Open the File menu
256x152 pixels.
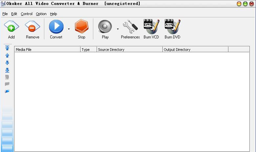coord(5,14)
